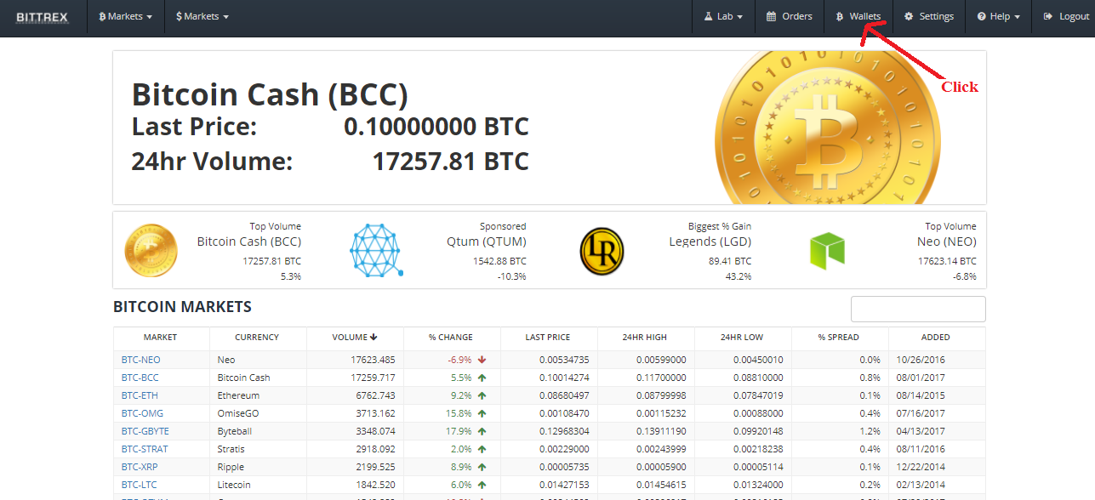Select the Qtum (QTUM) sponsored title
The image size is (1095, 500).
(486, 241)
